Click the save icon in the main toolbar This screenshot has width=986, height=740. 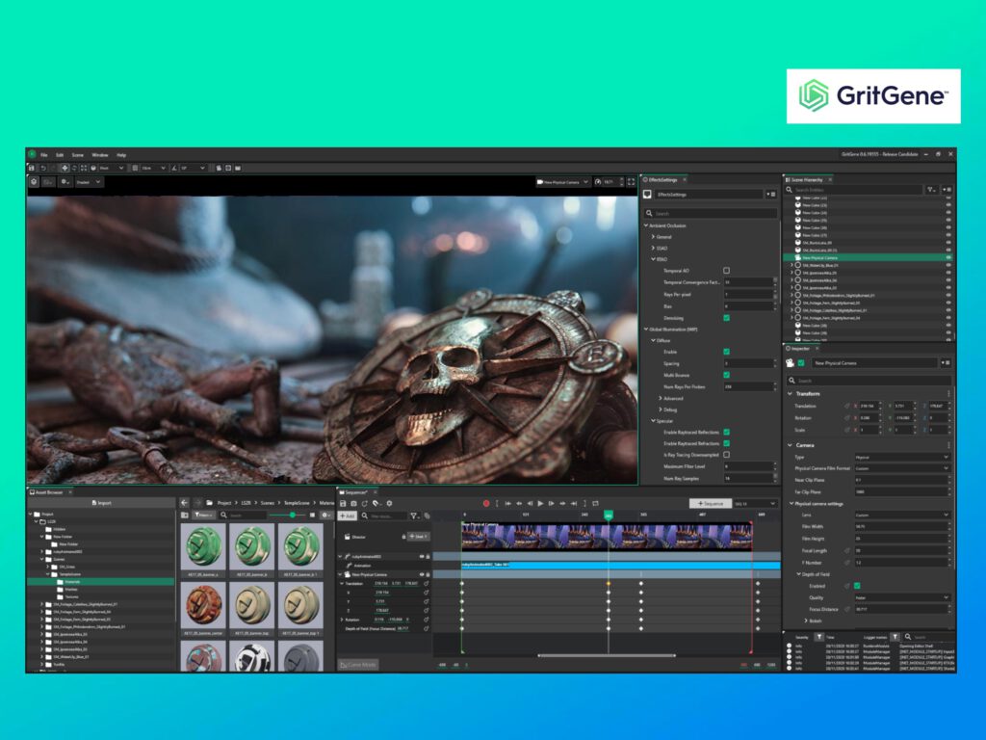point(32,168)
